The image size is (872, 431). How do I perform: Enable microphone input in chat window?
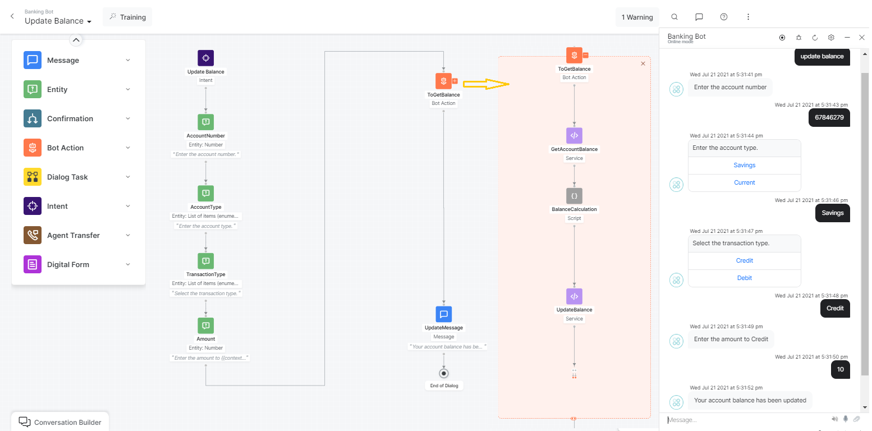click(x=846, y=419)
